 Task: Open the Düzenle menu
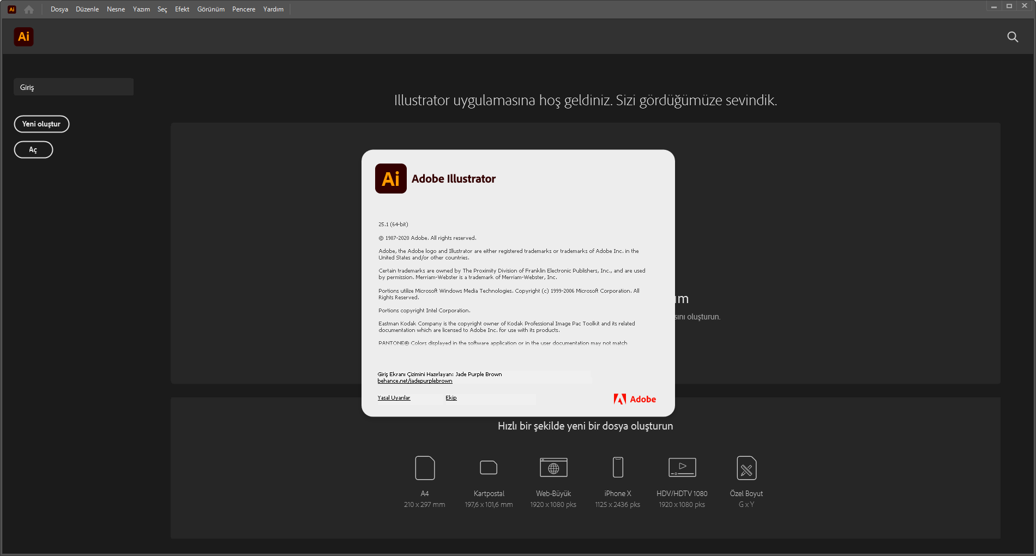click(x=87, y=9)
